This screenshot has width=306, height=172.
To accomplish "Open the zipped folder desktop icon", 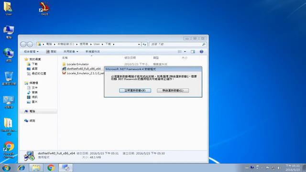I will [8, 126].
